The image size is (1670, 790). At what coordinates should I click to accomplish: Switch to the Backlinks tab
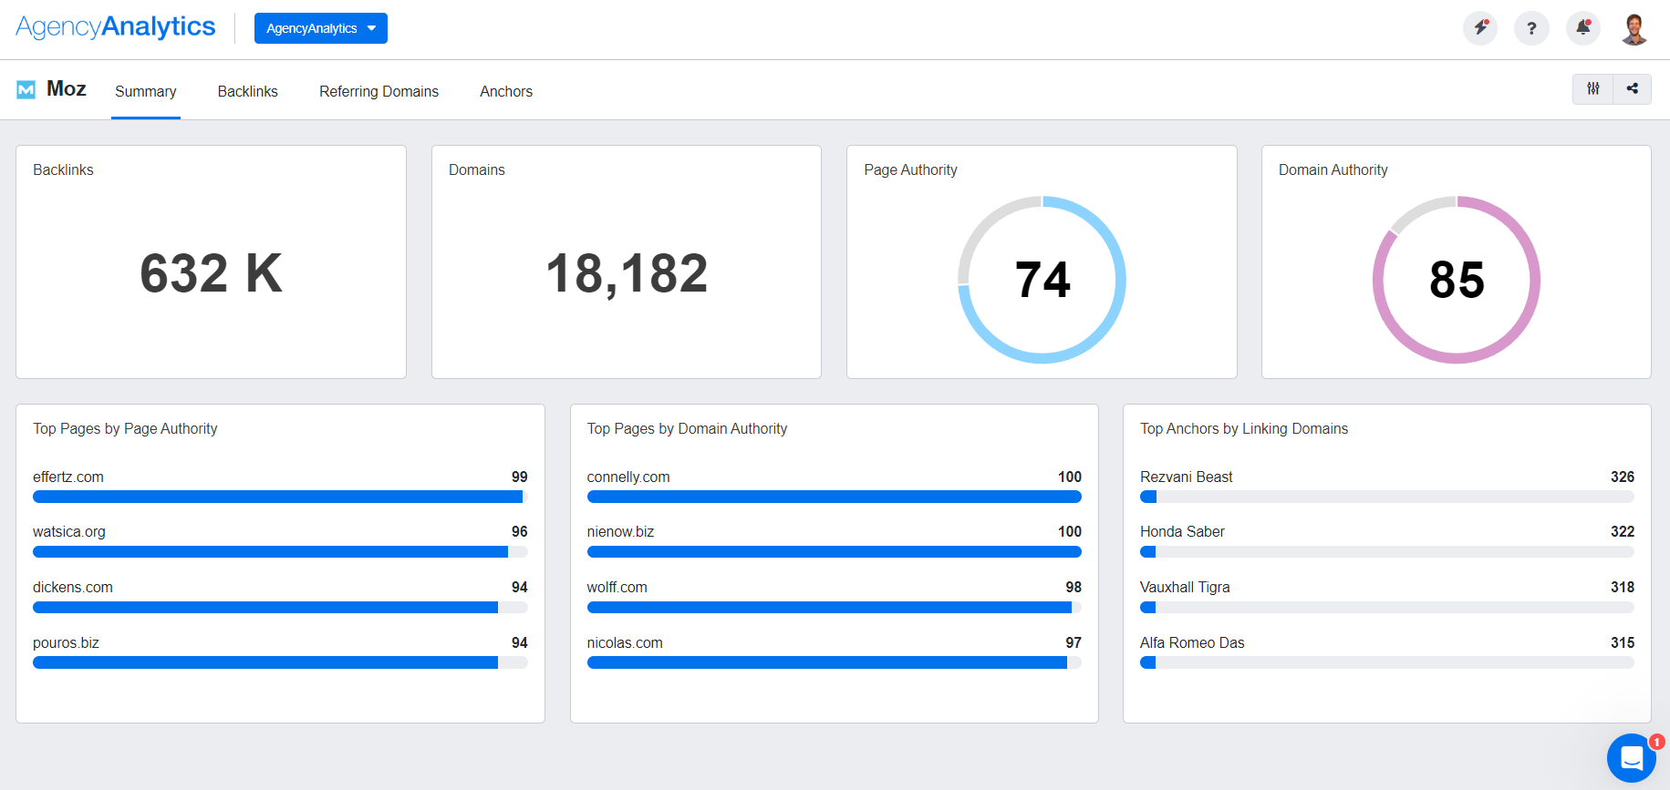pyautogui.click(x=247, y=91)
